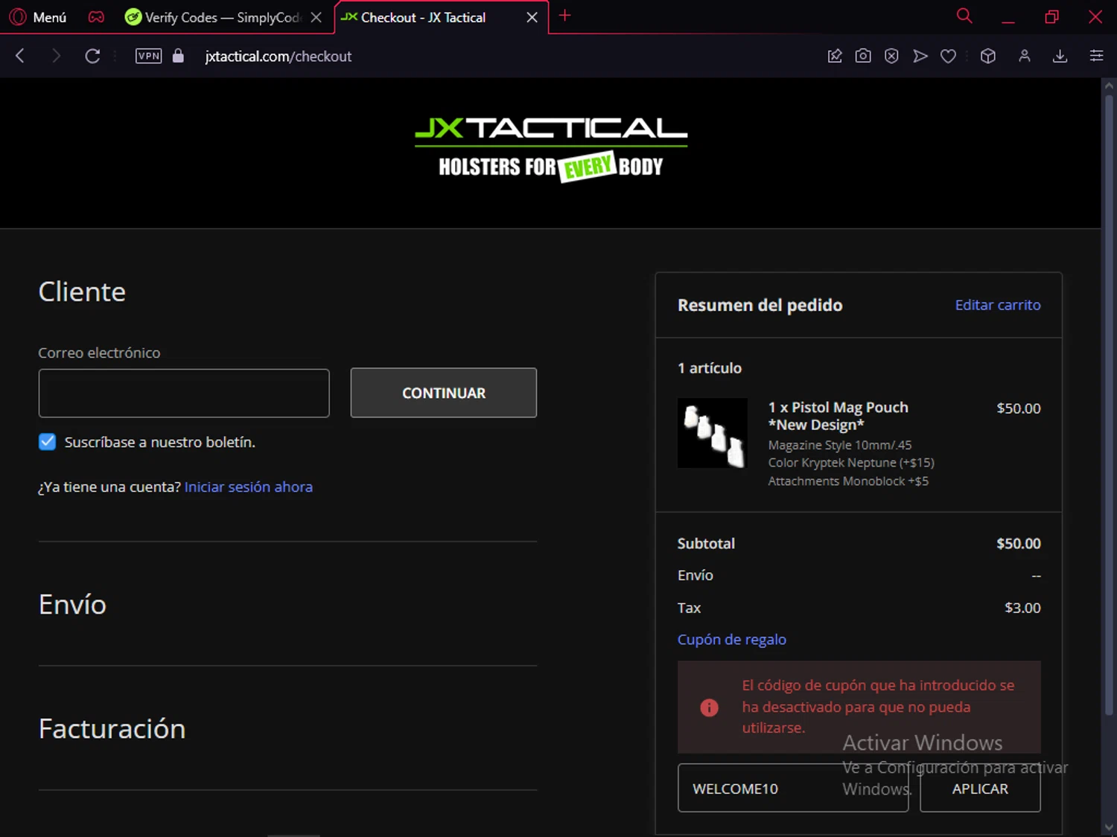Click the padlock site security icon
The image size is (1117, 837).
[178, 56]
